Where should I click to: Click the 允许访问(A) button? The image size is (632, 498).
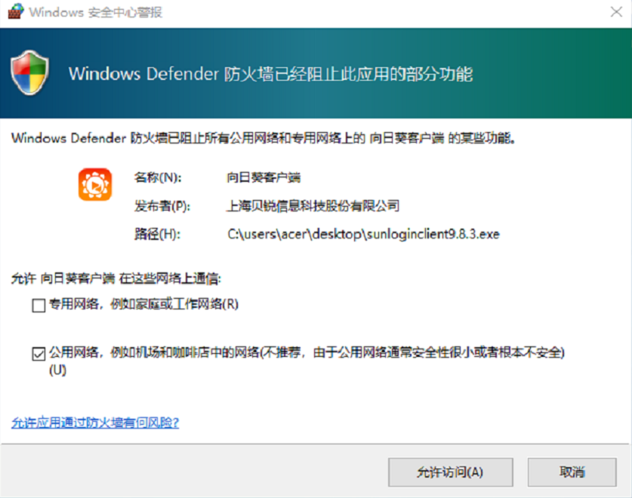click(450, 472)
